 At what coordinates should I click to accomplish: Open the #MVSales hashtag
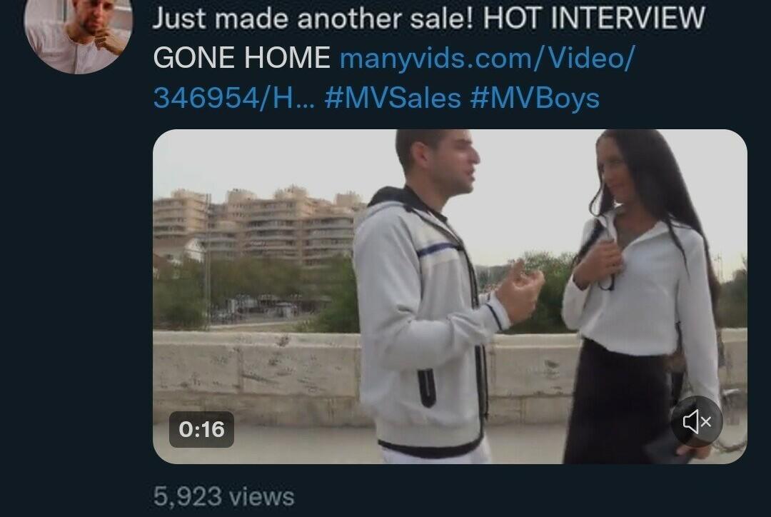393,98
